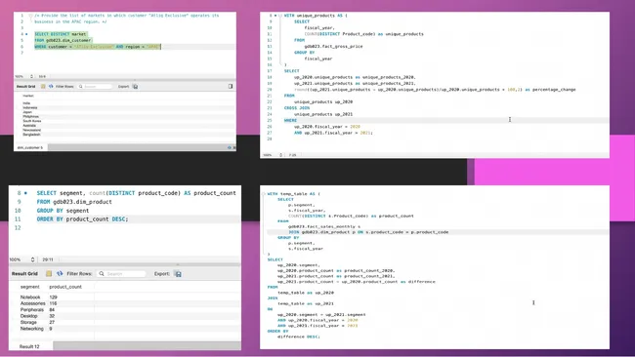Viewport: 635px width, 357px height.
Task: Place cursor on GROUP BY segment line
Action: [x=63, y=211]
